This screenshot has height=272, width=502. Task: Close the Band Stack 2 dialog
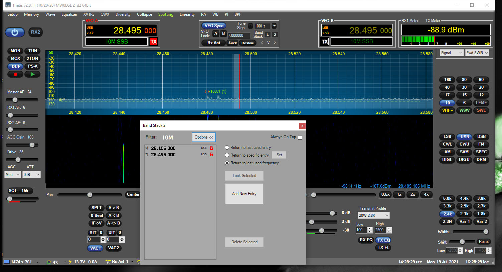pyautogui.click(x=302, y=126)
